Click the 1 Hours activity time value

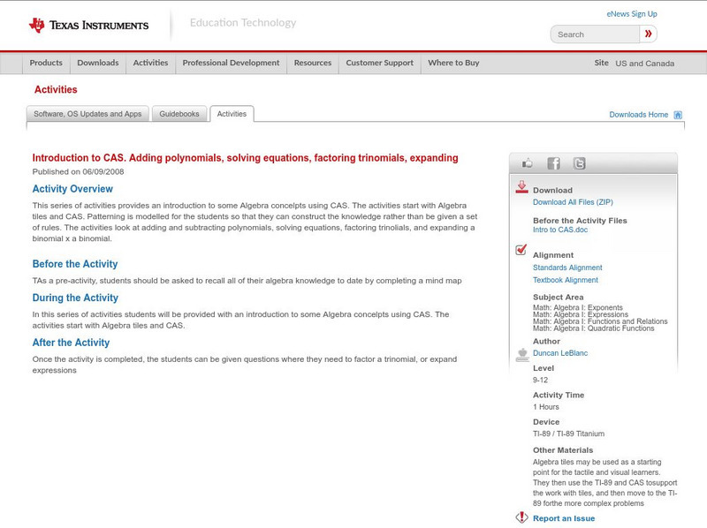[x=546, y=407]
